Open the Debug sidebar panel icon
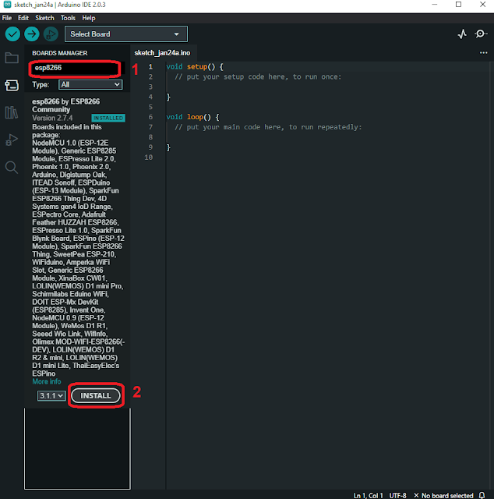 click(12, 140)
